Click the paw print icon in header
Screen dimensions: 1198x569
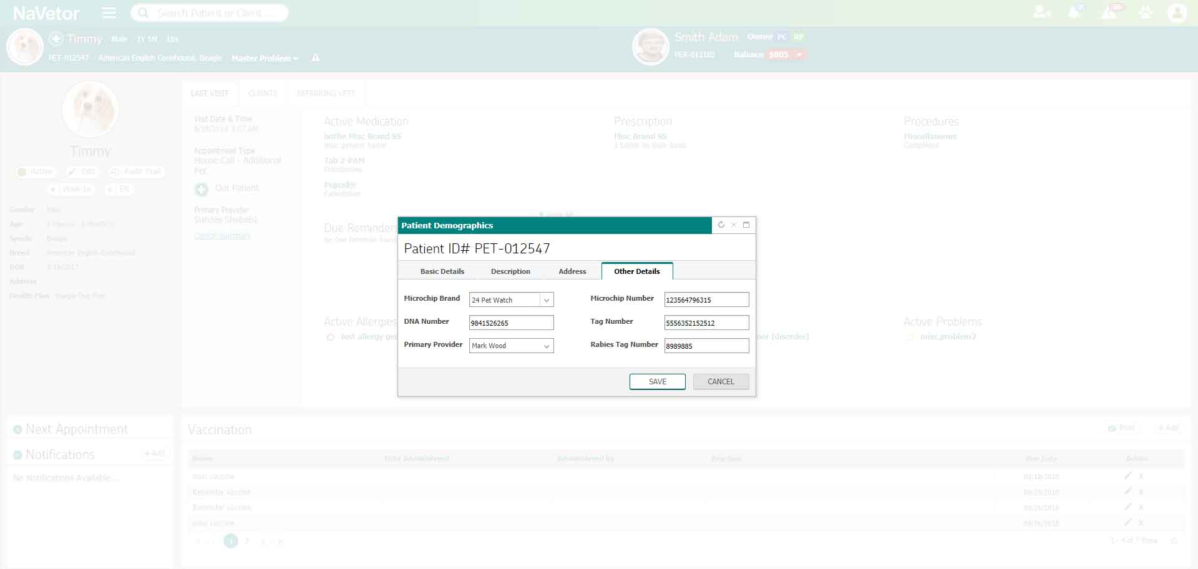(x=1146, y=12)
